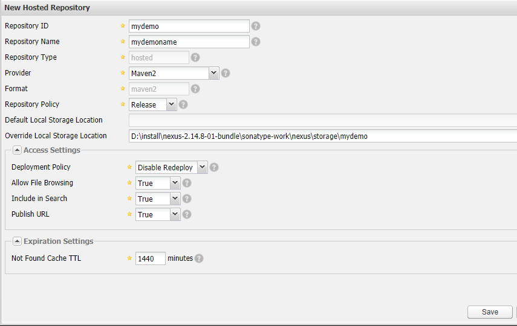Image resolution: width=517 pixels, height=326 pixels.
Task: Click the disabled Format maven2 field
Action: click(159, 89)
